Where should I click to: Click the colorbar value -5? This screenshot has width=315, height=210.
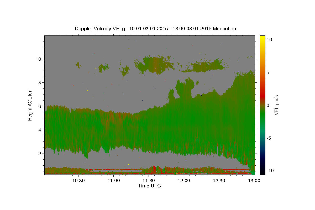[269, 138]
